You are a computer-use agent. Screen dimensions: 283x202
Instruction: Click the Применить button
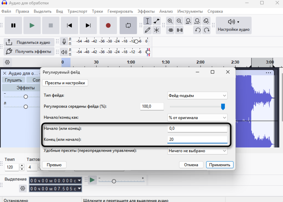pyautogui.click(x=219, y=165)
